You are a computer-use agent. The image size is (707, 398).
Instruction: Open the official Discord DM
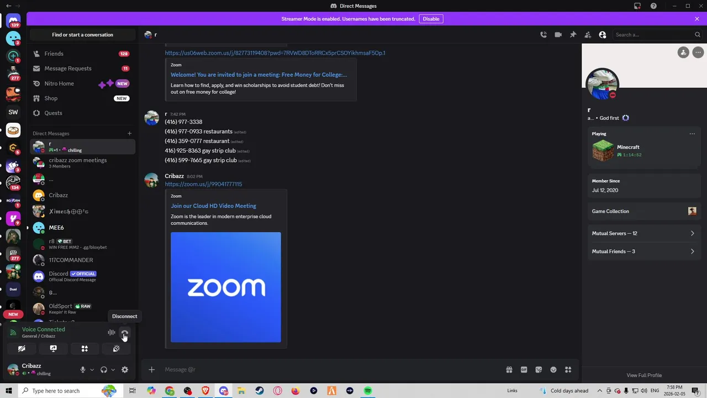point(83,276)
